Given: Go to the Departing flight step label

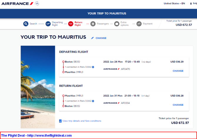Looking at the screenshot, I should tap(57, 24).
